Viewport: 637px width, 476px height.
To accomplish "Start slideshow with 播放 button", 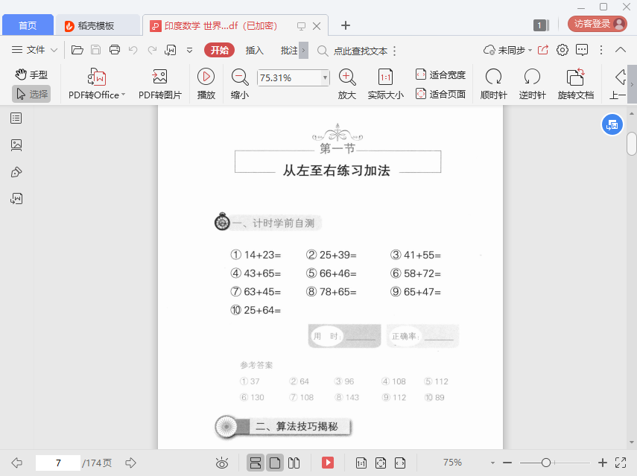I will click(206, 84).
